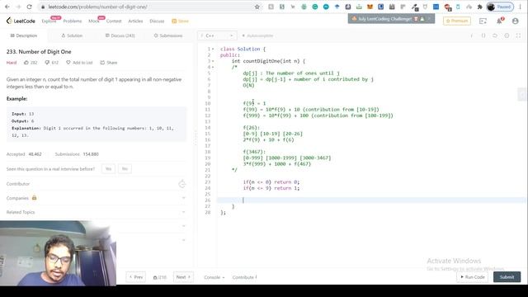Dismiss the July LeetCoding Challenge banner
Image resolution: width=528 pixels, height=297 pixels.
pyautogui.click(x=429, y=19)
